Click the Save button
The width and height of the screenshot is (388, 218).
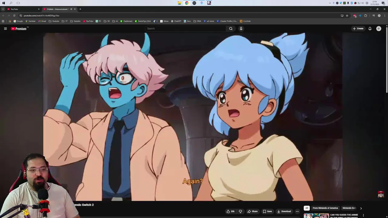point(267,211)
